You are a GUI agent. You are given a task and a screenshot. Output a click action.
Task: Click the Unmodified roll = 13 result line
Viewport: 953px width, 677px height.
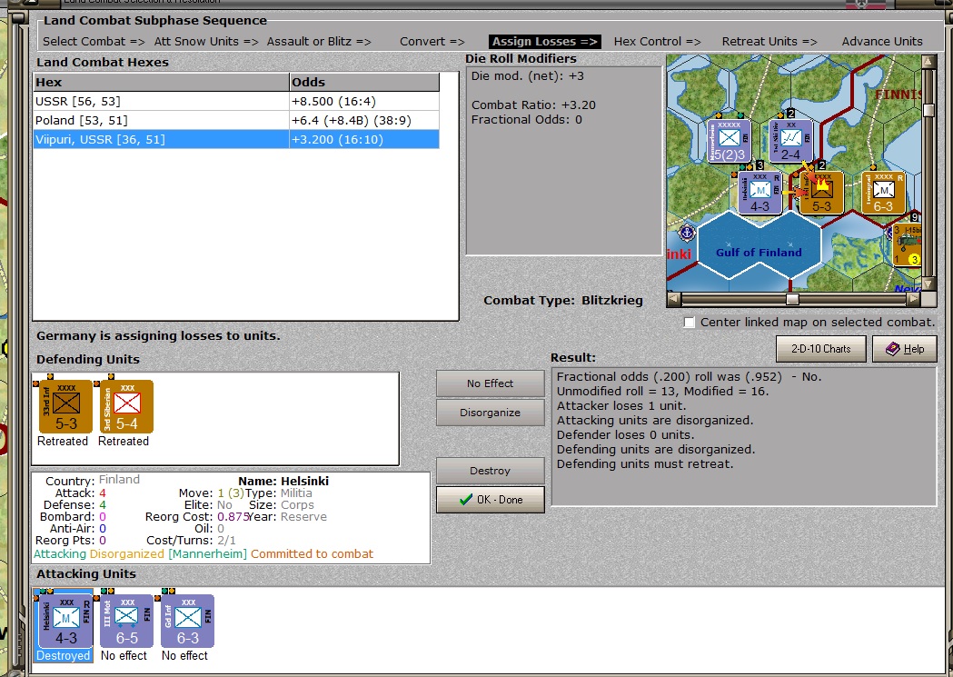pos(662,392)
